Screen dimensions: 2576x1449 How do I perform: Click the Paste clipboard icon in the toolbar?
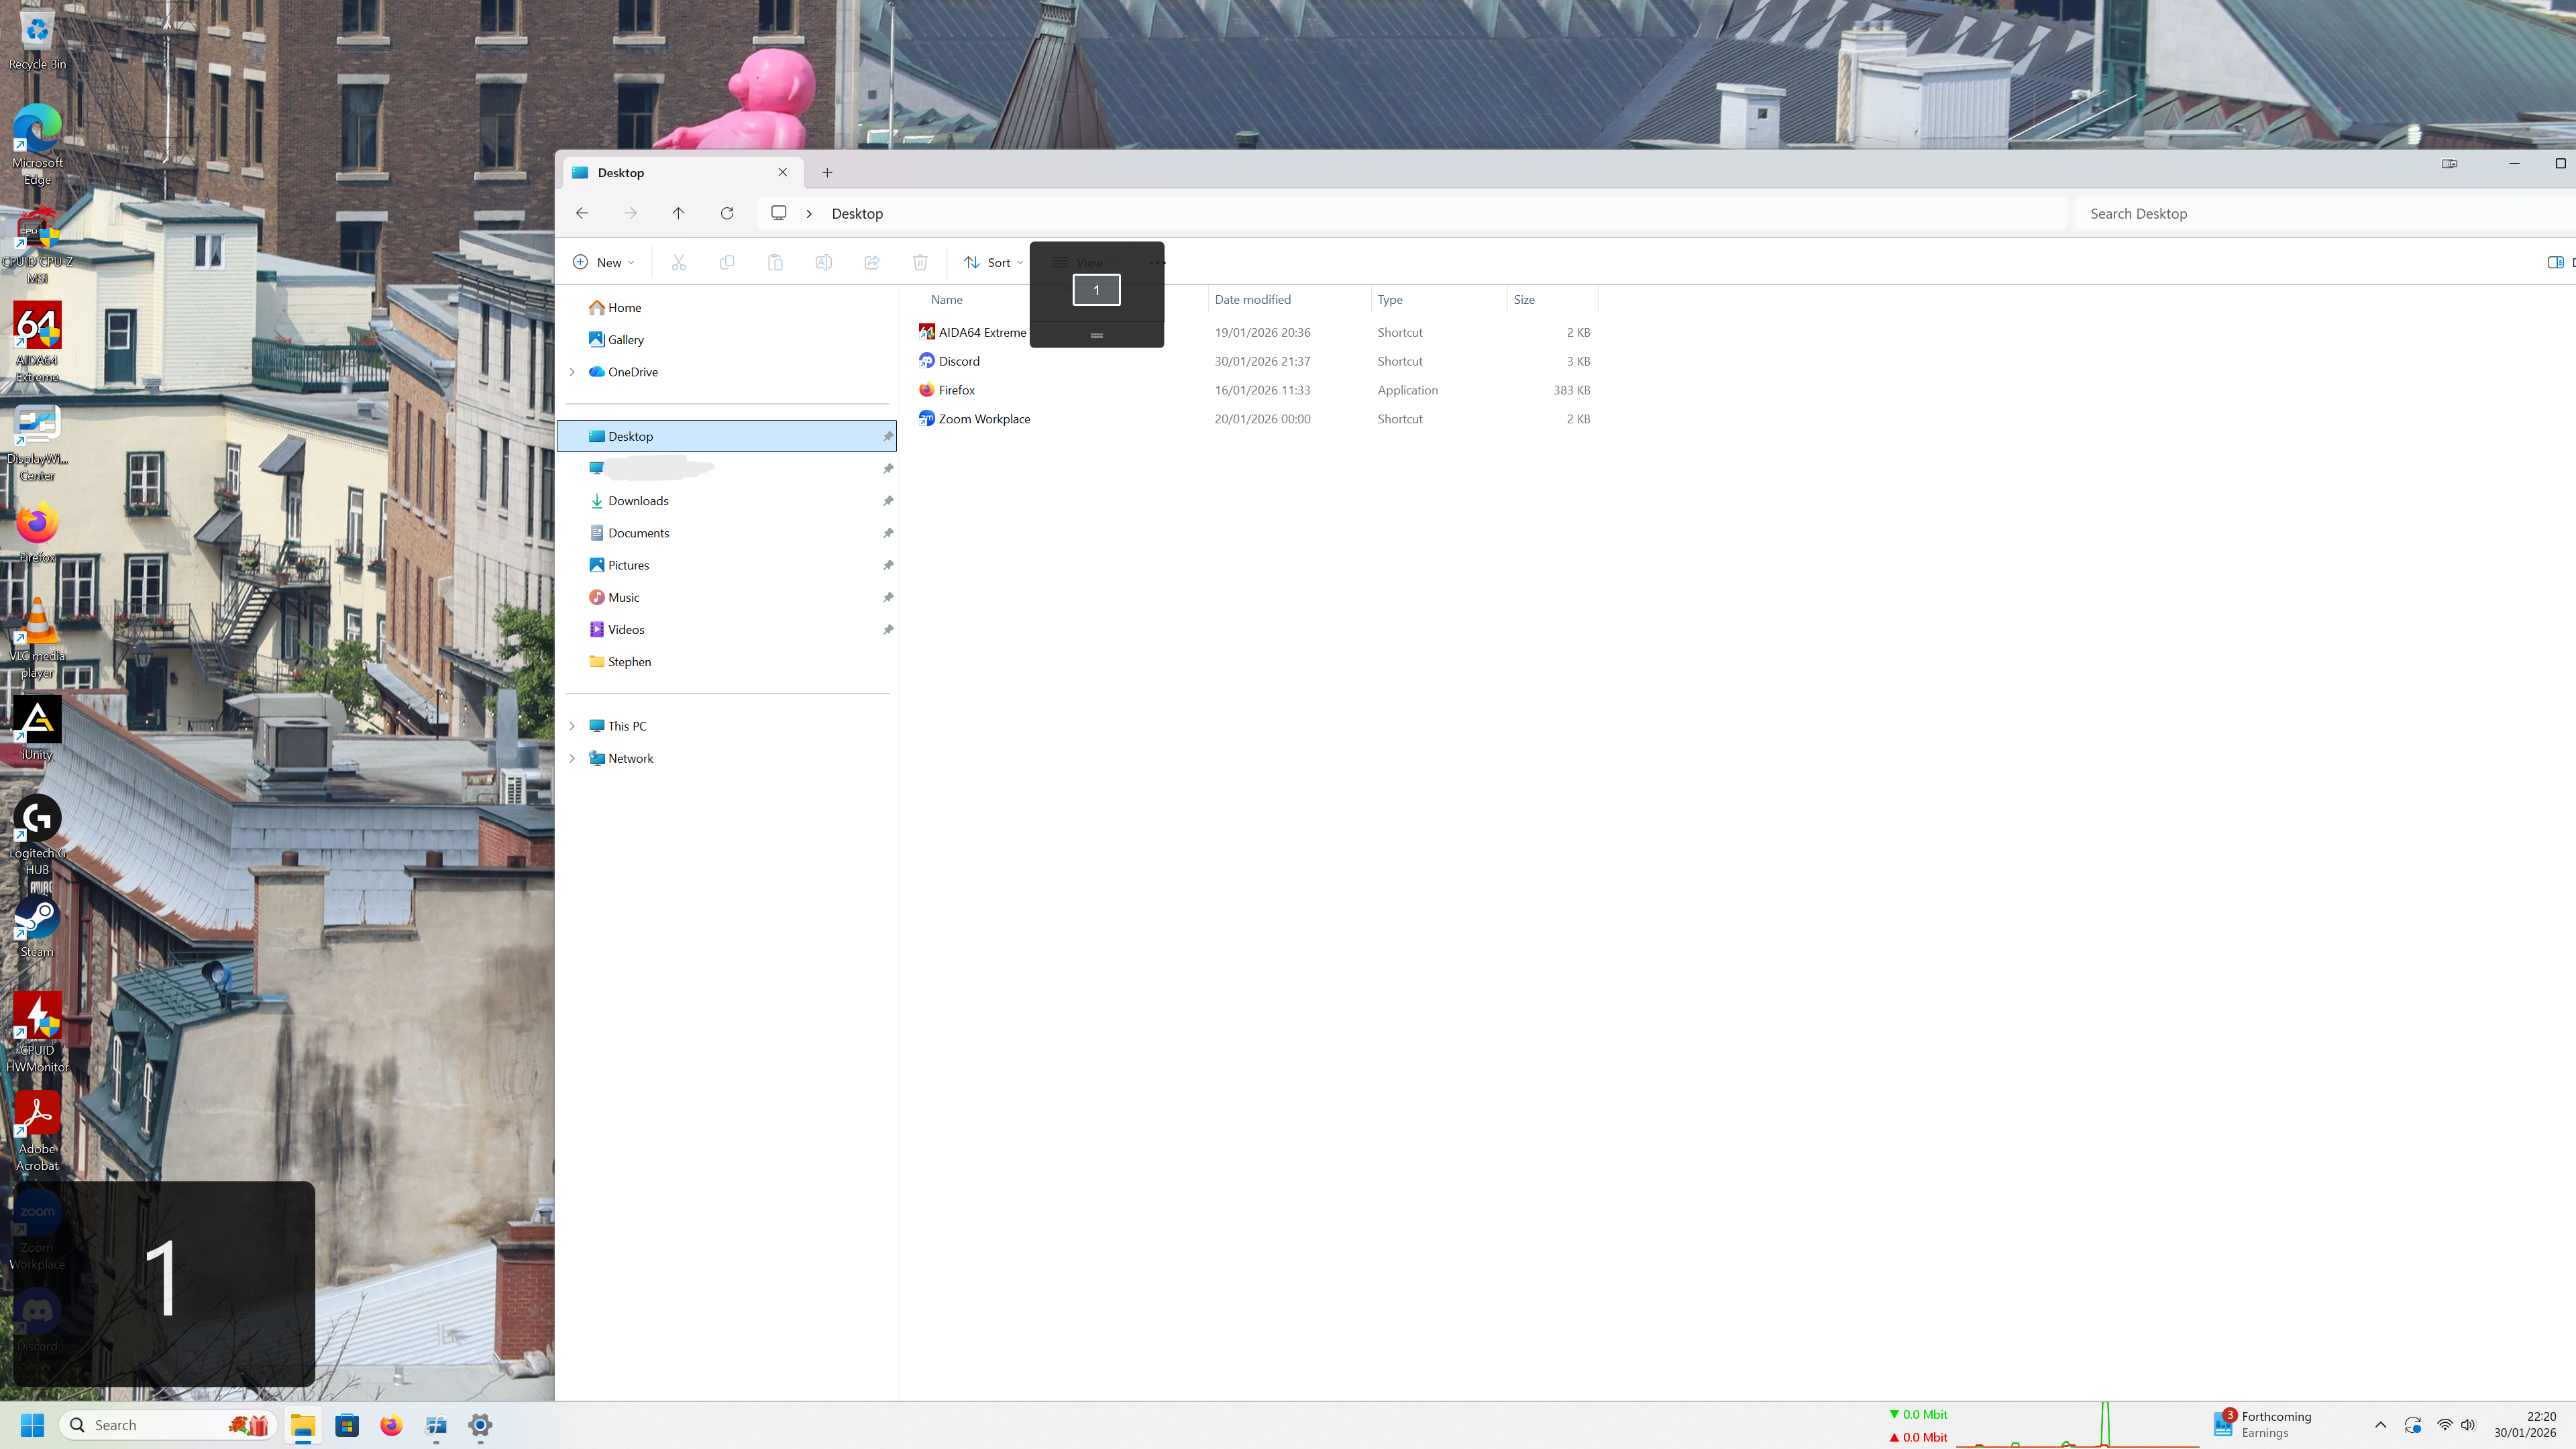[775, 262]
